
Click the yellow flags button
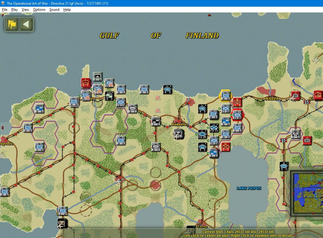(12, 24)
